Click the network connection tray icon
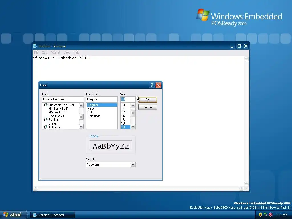 click(x=265, y=215)
